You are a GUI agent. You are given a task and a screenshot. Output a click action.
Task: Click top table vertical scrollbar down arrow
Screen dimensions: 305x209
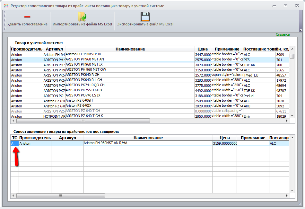pyautogui.click(x=292, y=116)
